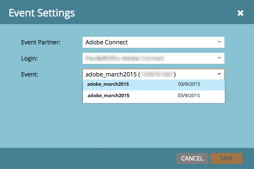Collapse the Event dropdown arrow
Screen dimensions: 254x169
pos(219,74)
